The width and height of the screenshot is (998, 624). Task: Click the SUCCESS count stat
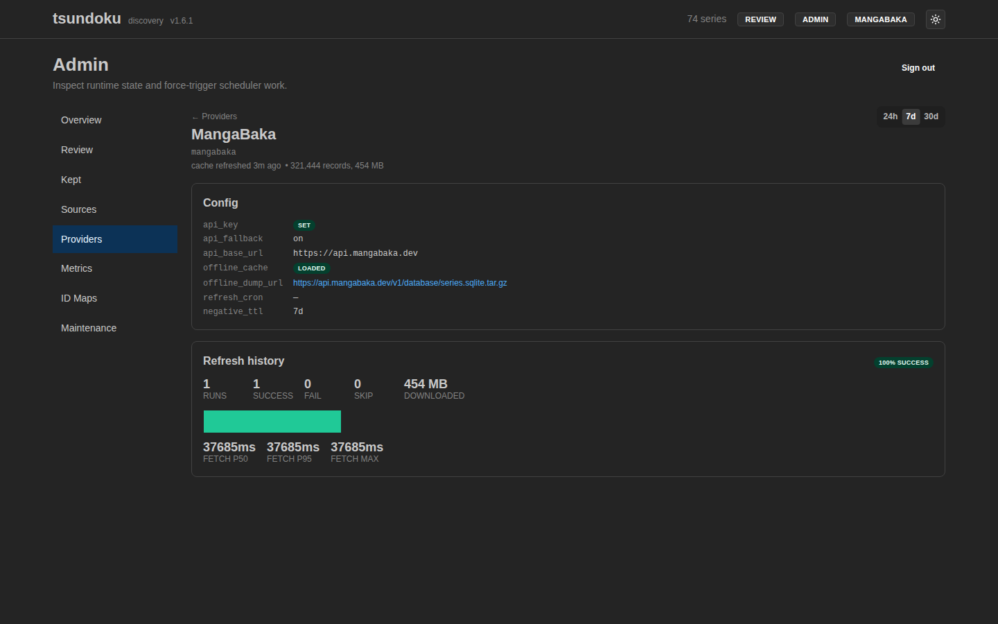(273, 389)
